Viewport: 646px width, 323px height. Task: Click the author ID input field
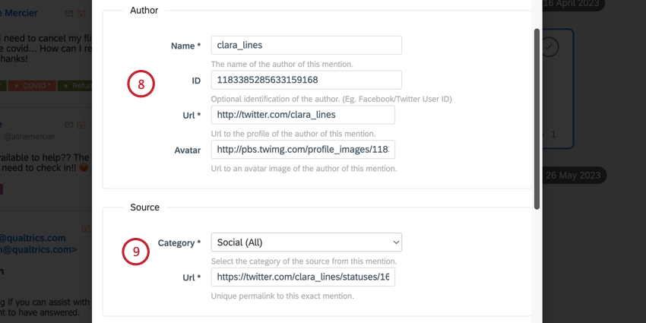pyautogui.click(x=306, y=80)
